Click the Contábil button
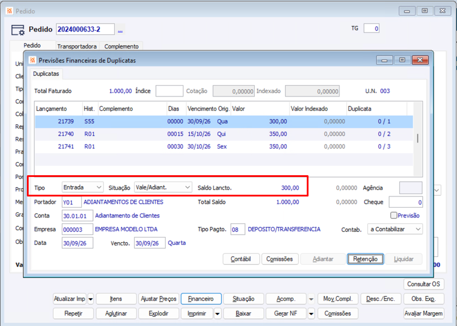Image resolution: width=457 pixels, height=326 pixels. pos(241,259)
